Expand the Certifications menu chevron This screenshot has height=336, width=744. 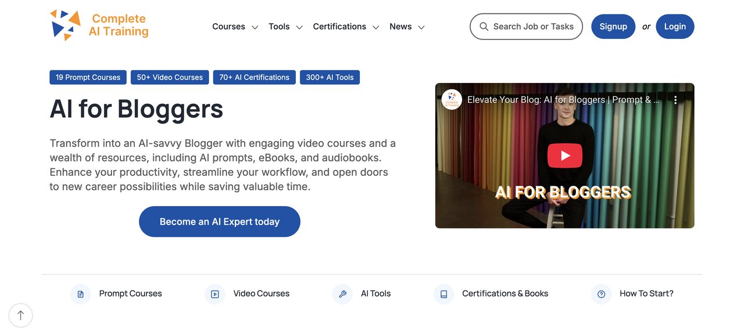[x=376, y=27]
